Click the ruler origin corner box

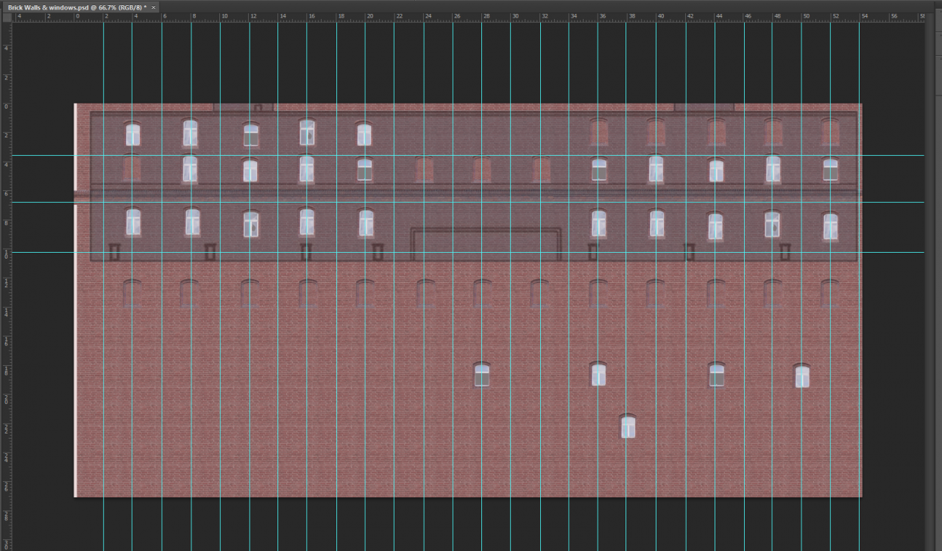[7, 17]
